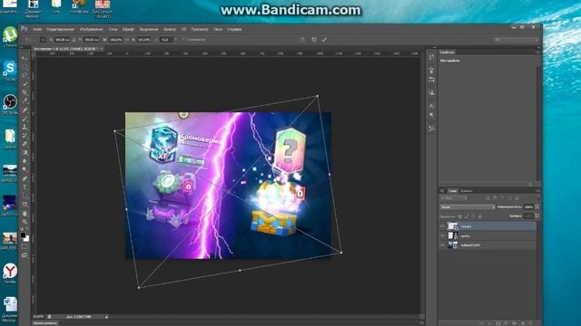The width and height of the screenshot is (581, 326).
Task: Open the layer opacity slider arrow
Action: 537,207
